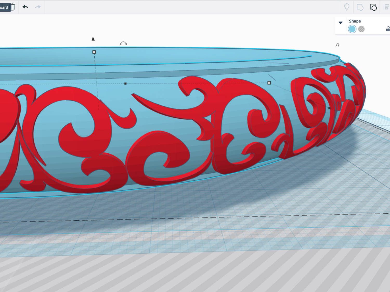Image resolution: width=390 pixels, height=292 pixels.
Task: Click the black cone elevation arrow
Action: click(x=93, y=38)
